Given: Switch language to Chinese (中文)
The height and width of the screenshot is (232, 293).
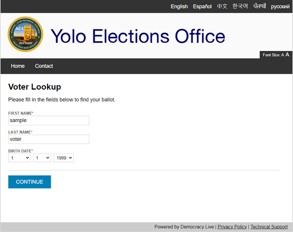Looking at the screenshot, I should click(x=222, y=7).
